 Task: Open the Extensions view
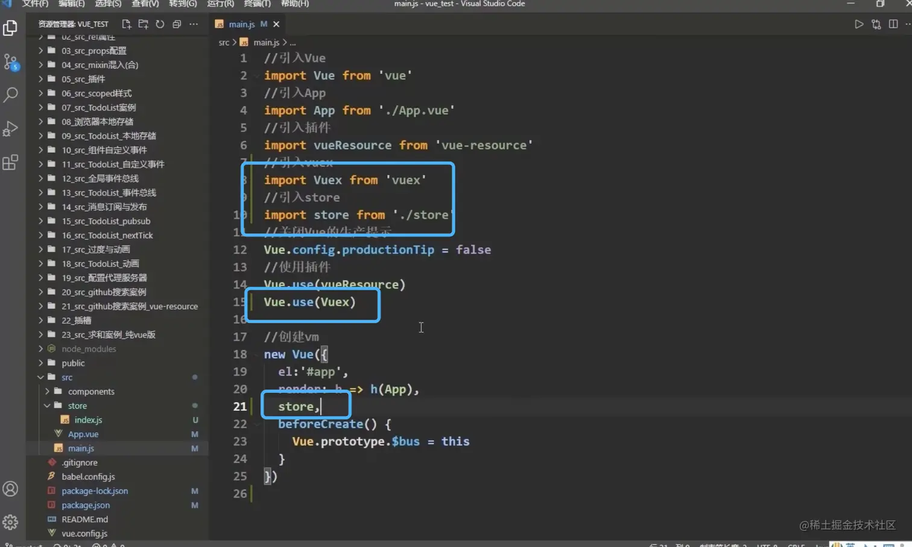10,162
